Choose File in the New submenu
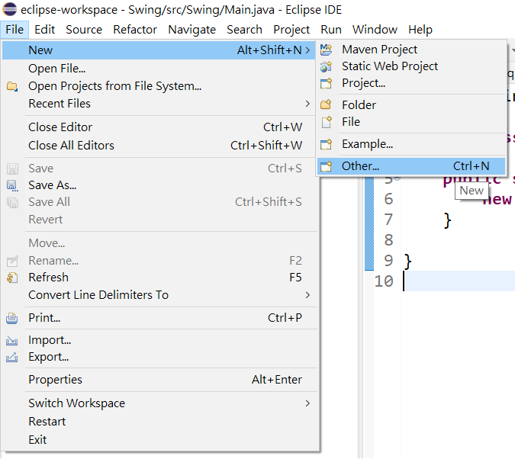Image resolution: width=531 pixels, height=472 pixels. click(411, 122)
